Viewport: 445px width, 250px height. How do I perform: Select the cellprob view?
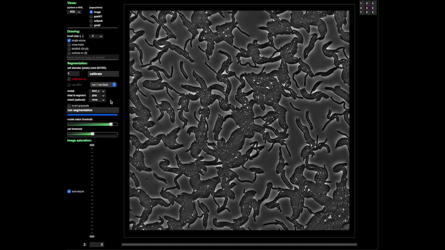91,20
